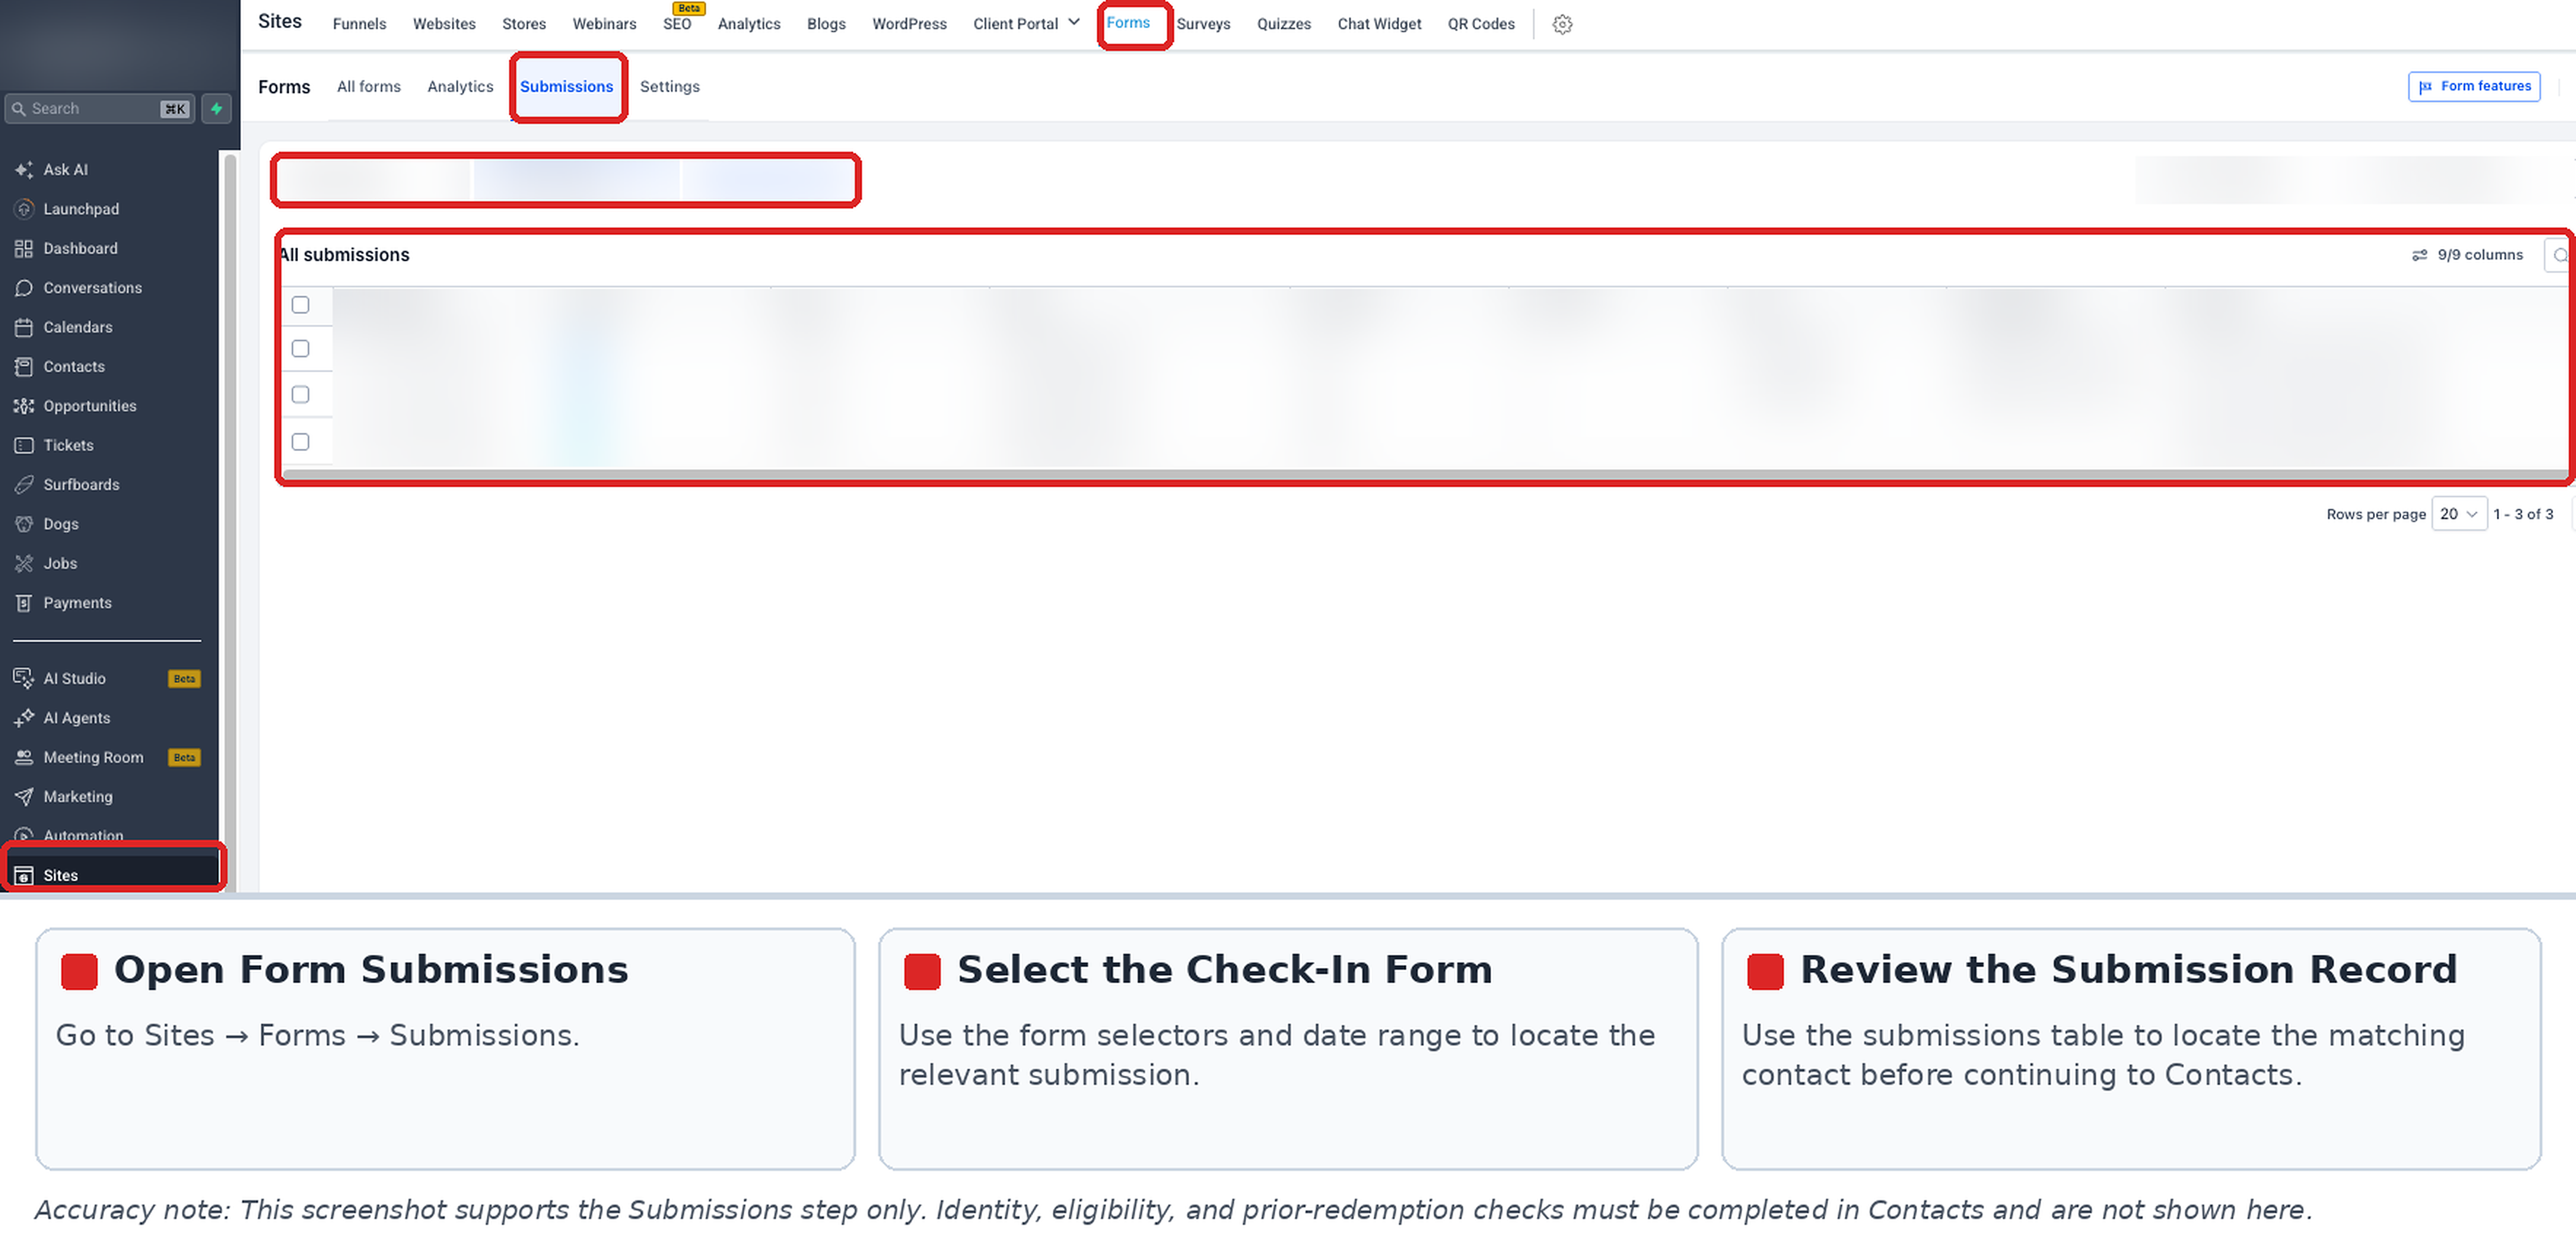Click the submissions table search icon
Viewport: 2576px width, 1257px height.
[x=2559, y=255]
